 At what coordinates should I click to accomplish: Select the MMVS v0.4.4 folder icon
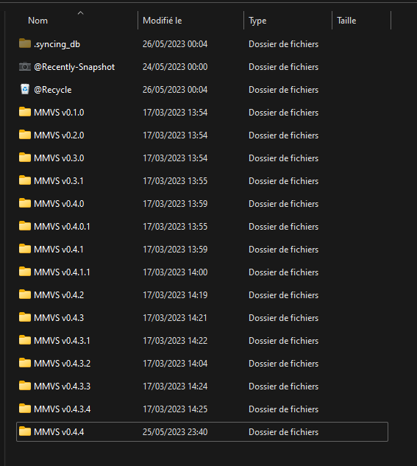click(x=25, y=431)
